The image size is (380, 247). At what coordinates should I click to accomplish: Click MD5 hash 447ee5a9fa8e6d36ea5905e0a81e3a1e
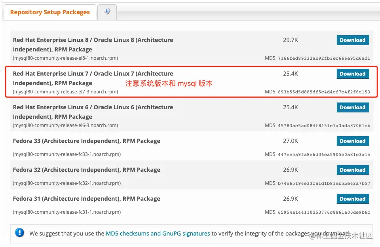click(x=324, y=154)
